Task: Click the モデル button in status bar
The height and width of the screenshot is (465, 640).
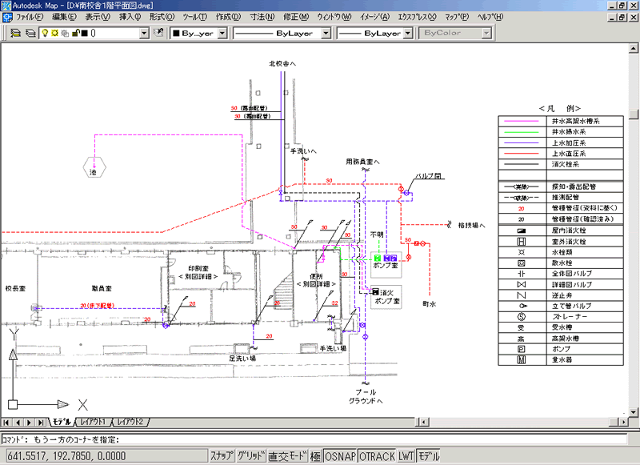Action: click(429, 456)
